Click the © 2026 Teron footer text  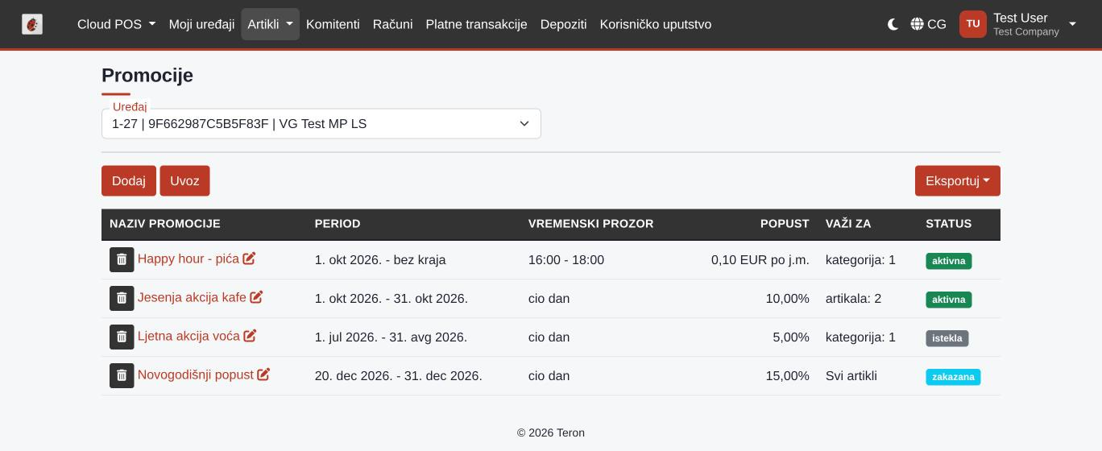[551, 432]
